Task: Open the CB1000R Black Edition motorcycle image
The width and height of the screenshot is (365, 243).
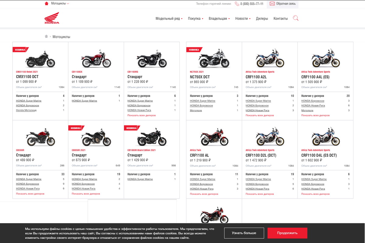Action: (151, 137)
